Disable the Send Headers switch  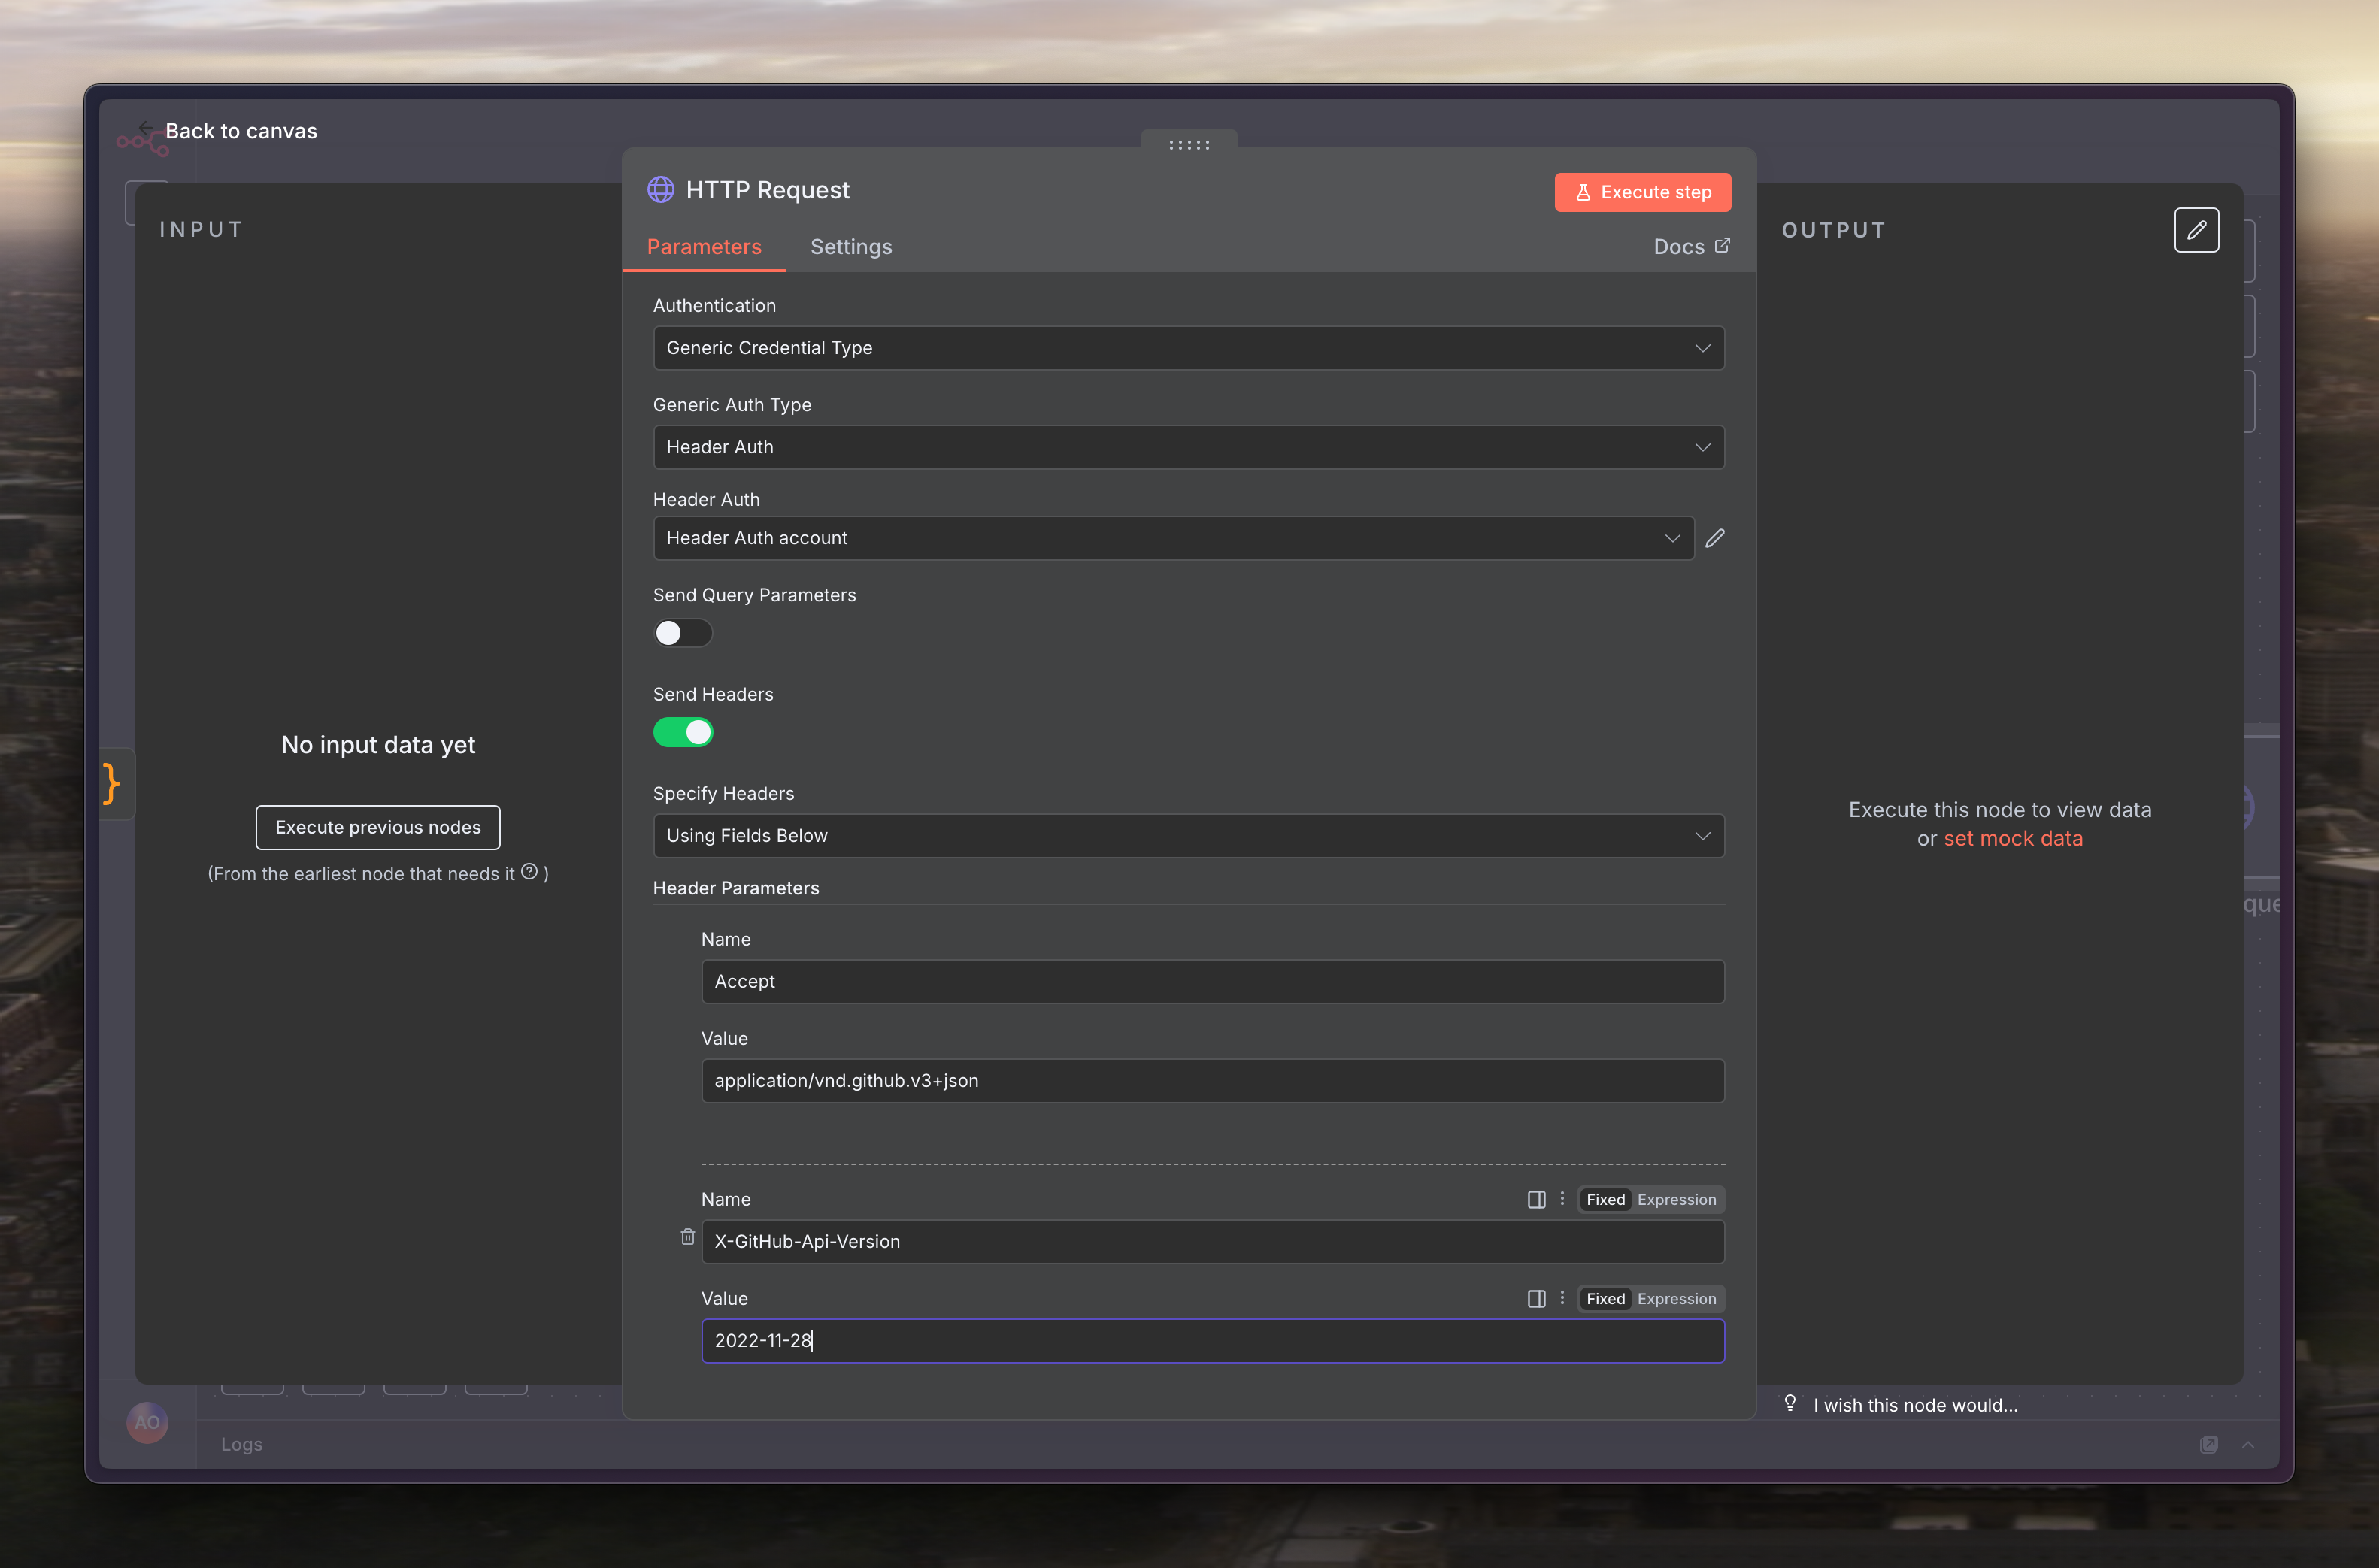(683, 732)
